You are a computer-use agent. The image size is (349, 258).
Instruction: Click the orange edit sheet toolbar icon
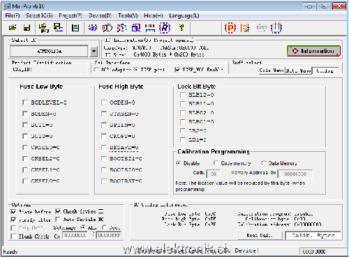[245, 28]
